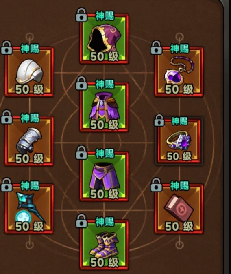Select the purple feathered robe slot
This screenshot has width=231, height=274.
click(104, 107)
